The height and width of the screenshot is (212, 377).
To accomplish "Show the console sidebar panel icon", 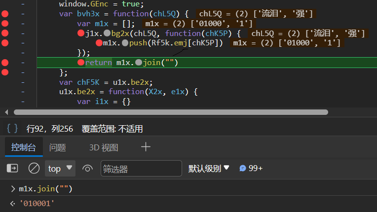I will pyautogui.click(x=12, y=168).
